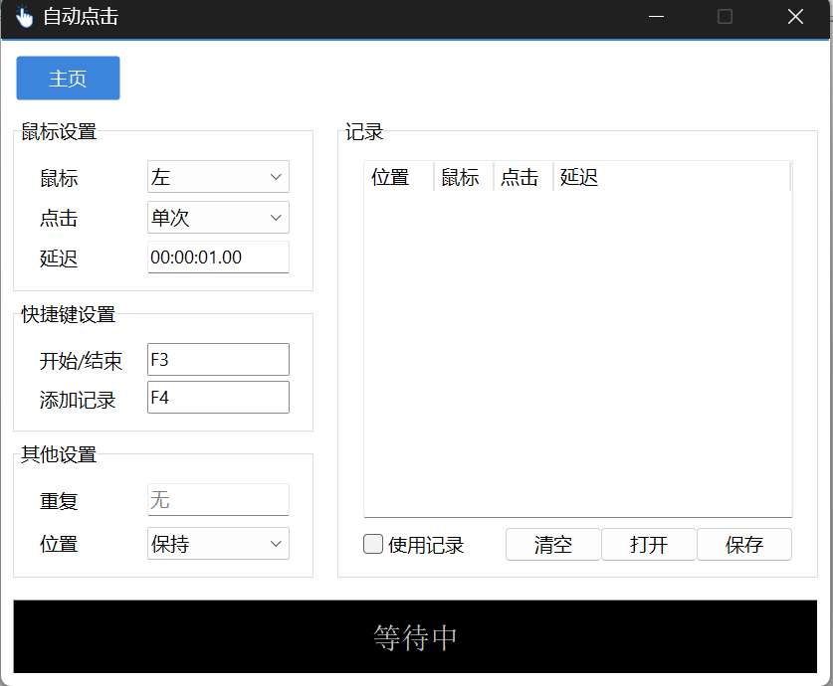Open the 鼠标 mouse button dropdown
Image resolution: width=833 pixels, height=686 pixels.
pyautogui.click(x=217, y=176)
